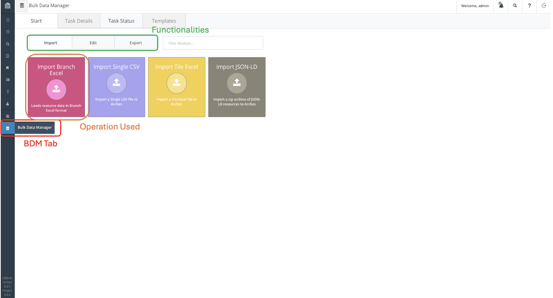Click the bookmark icon in left sidebar

(x=8, y=68)
